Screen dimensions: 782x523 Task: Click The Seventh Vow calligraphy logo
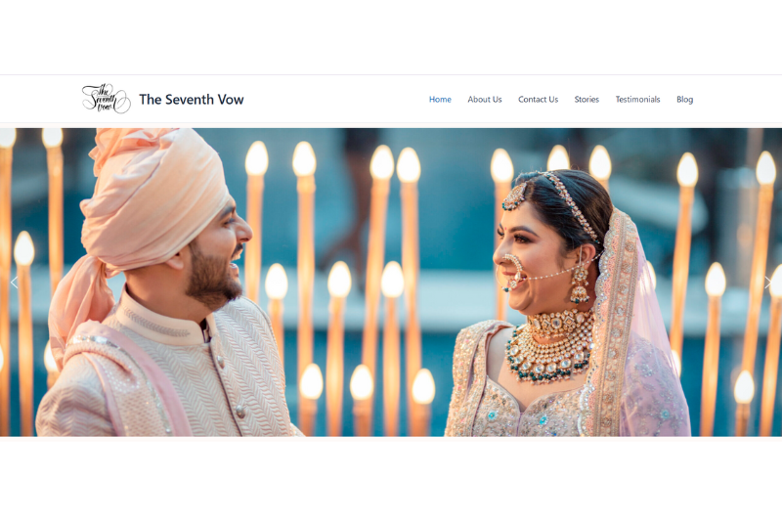107,99
